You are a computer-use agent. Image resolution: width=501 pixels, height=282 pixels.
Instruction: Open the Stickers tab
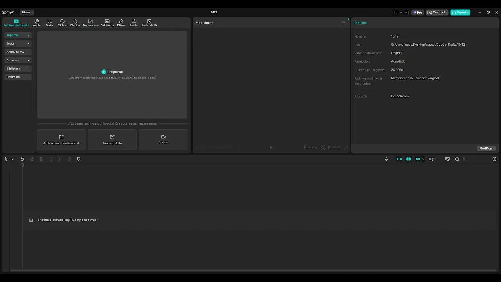[x=62, y=23]
